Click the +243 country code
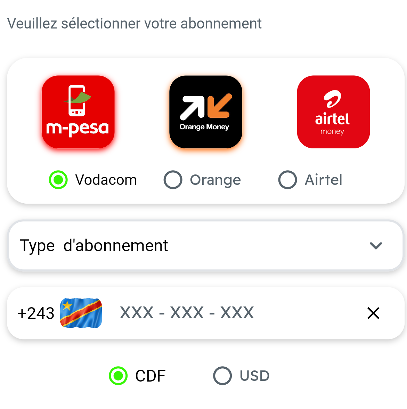 [x=36, y=313]
